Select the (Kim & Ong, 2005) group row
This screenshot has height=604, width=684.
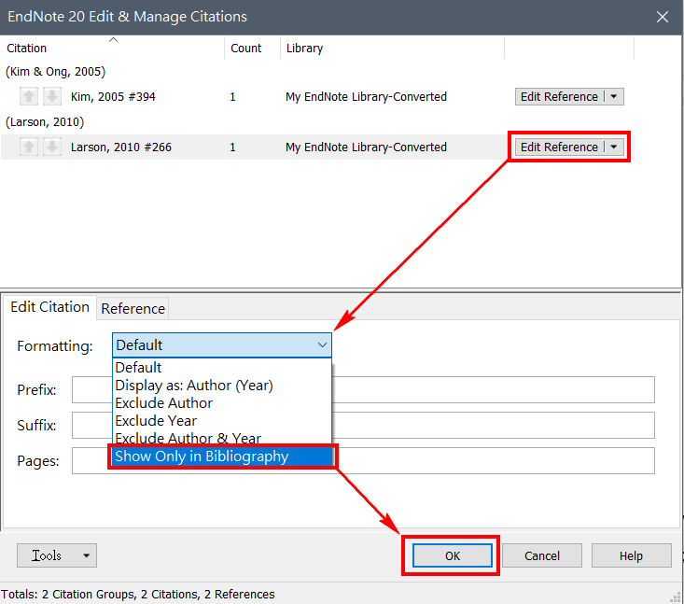pos(55,72)
